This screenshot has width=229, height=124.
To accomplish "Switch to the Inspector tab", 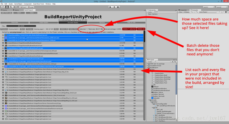I will tap(183, 10).
